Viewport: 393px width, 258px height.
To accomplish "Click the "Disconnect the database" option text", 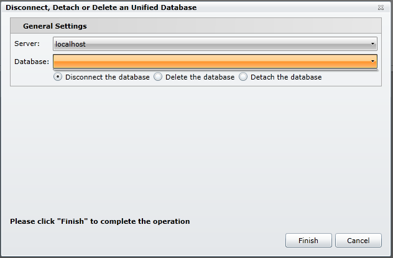I will 107,77.
